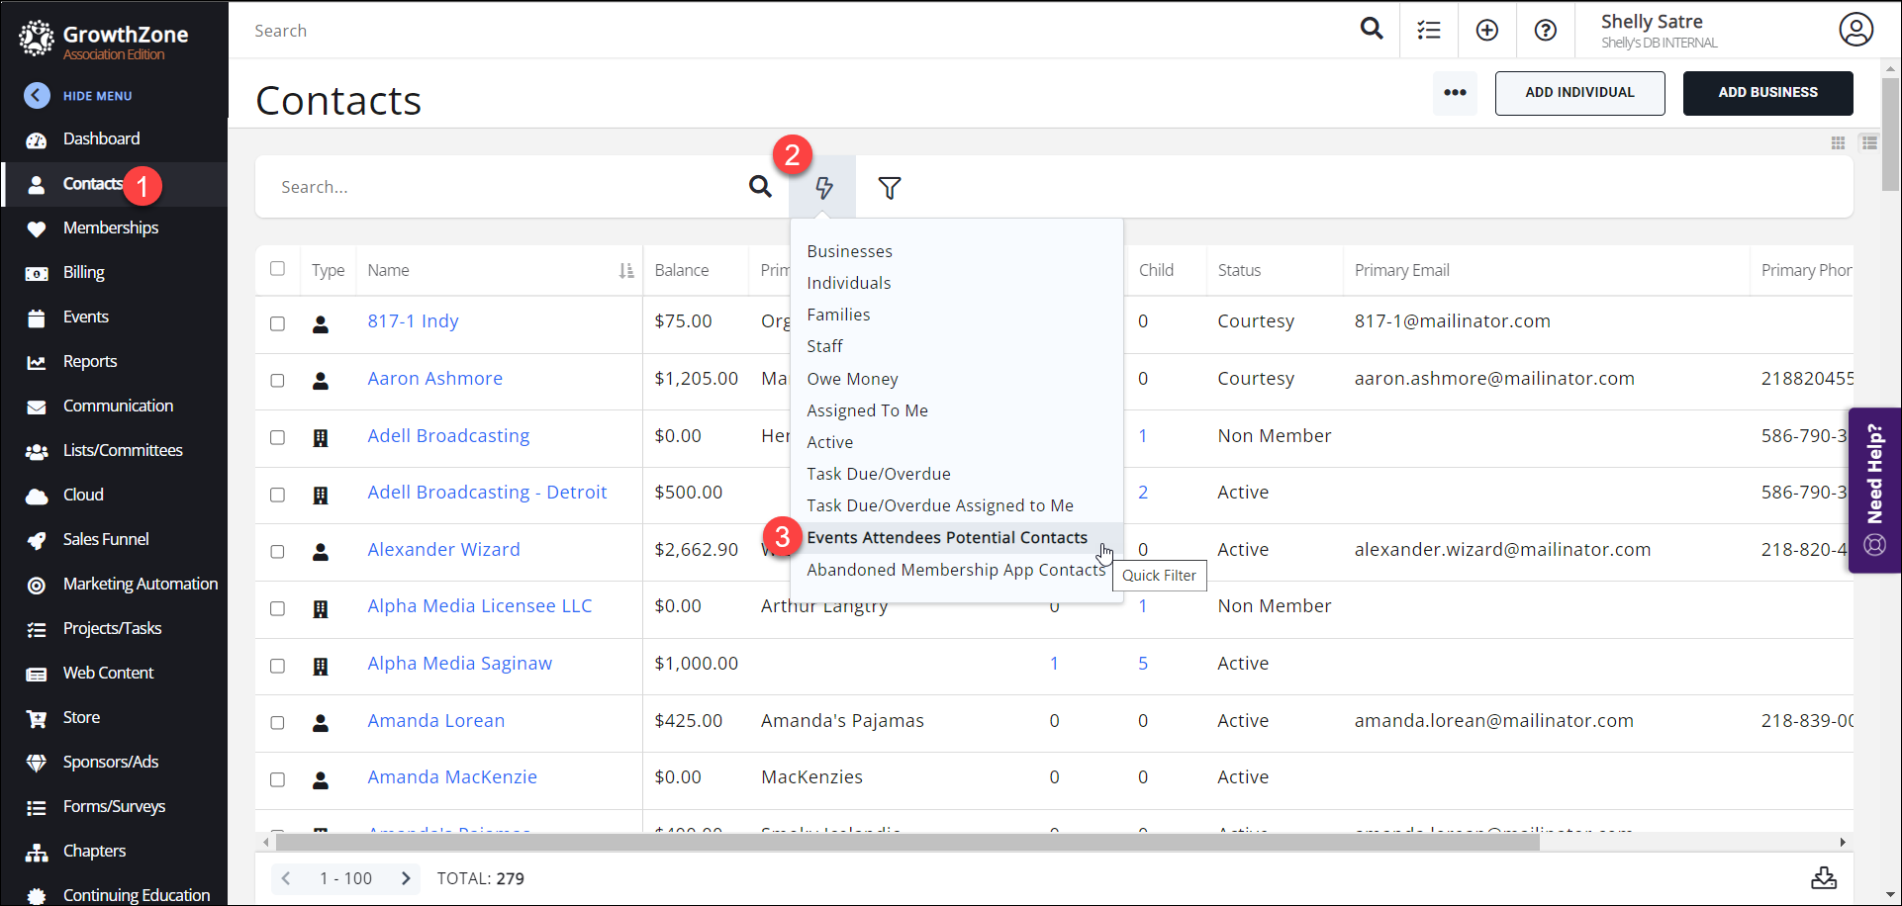This screenshot has width=1902, height=906.
Task: Choose the Owe Money quick filter
Action: 852,379
